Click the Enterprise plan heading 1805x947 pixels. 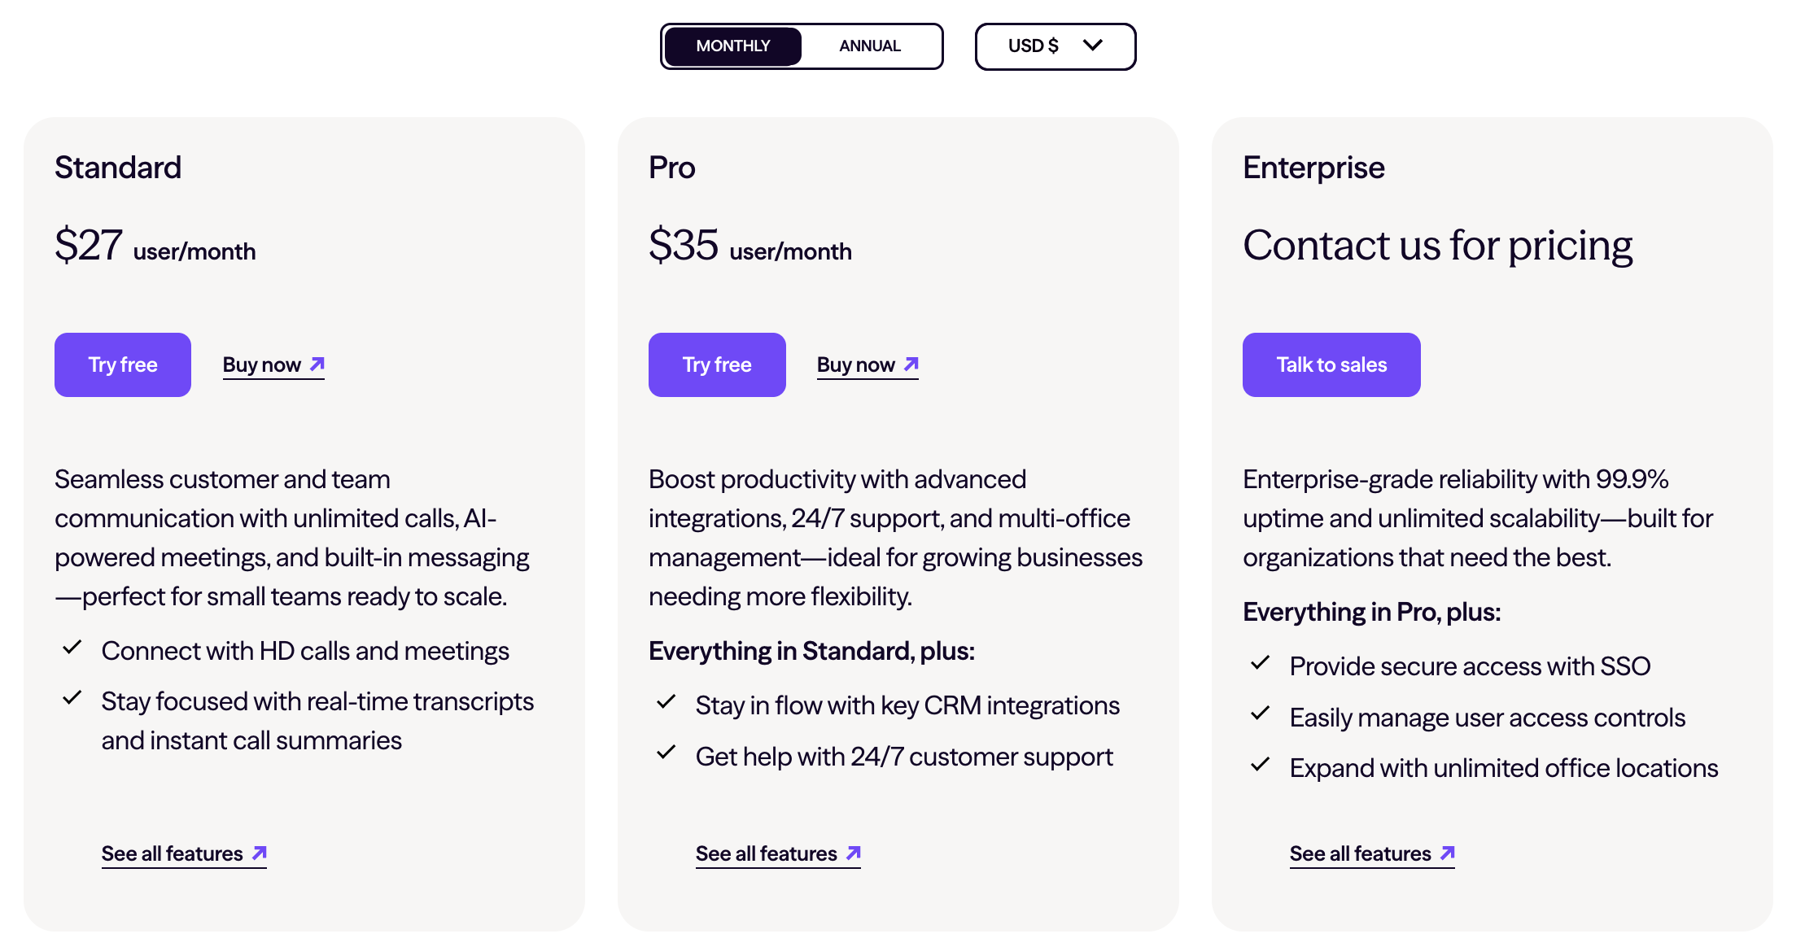coord(1313,168)
